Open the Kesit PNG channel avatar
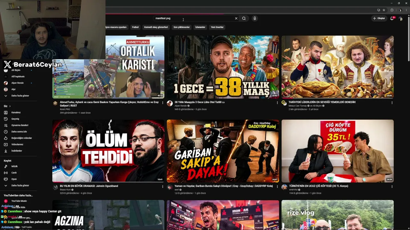Screen dimensions: 410x230 55,103
